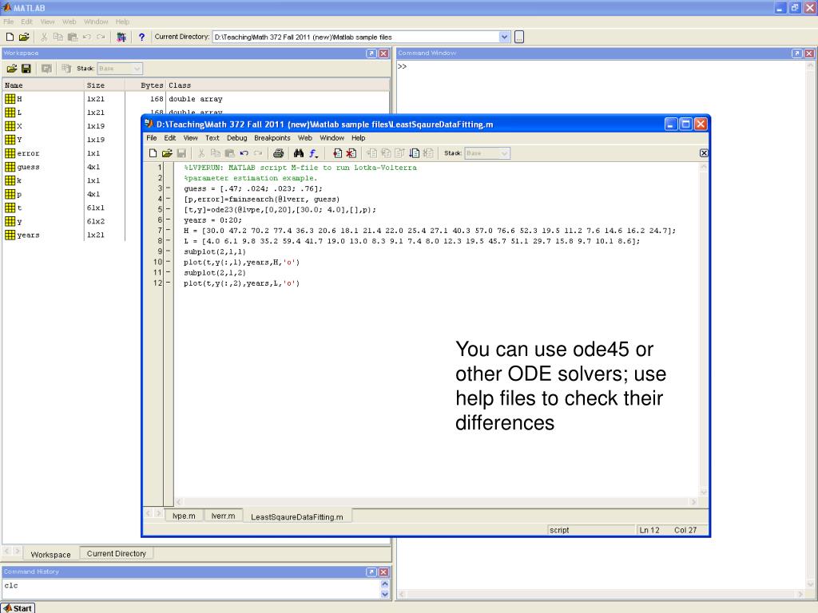Open editor File menu

coord(151,138)
